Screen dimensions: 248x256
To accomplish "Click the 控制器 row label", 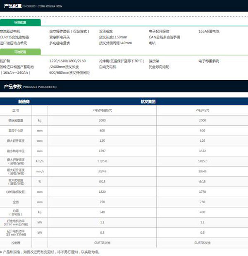I will (x=16, y=242).
